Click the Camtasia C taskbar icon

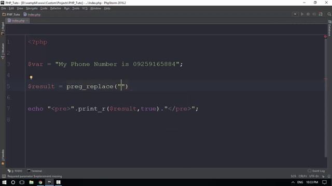(59, 182)
